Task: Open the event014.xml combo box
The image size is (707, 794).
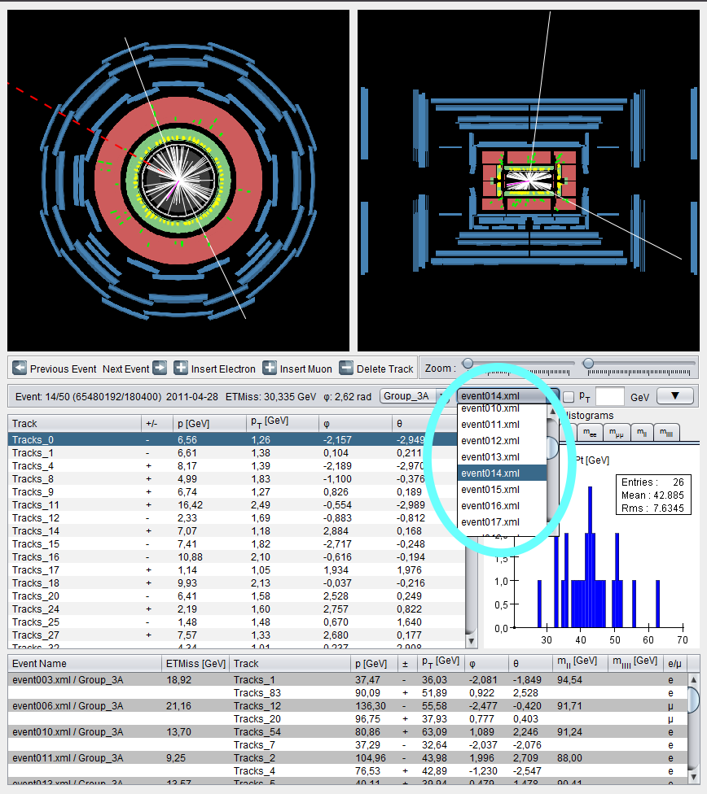Action: (507, 396)
